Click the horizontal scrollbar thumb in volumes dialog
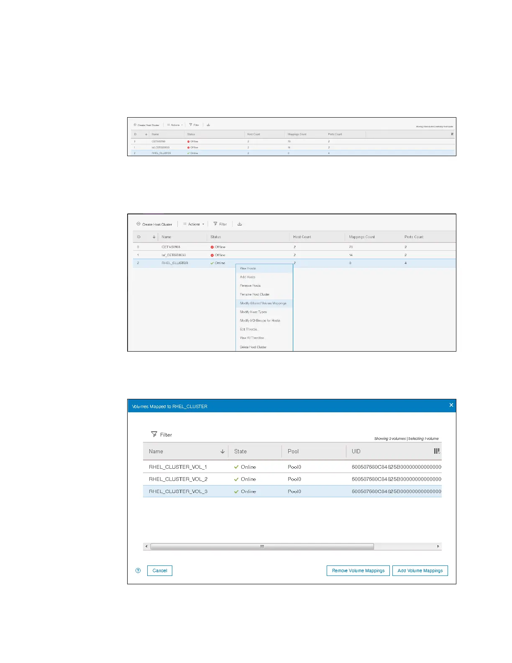The width and height of the screenshot is (512, 663). pos(262,546)
